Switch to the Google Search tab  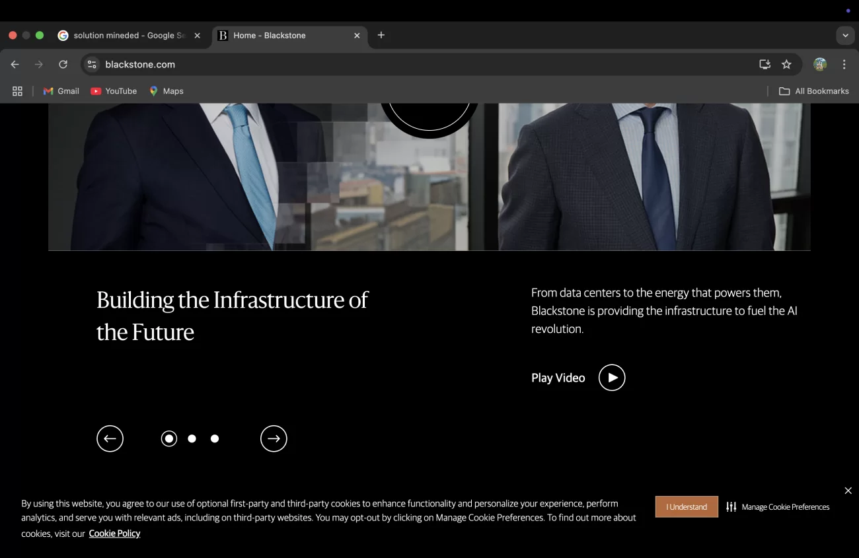130,36
